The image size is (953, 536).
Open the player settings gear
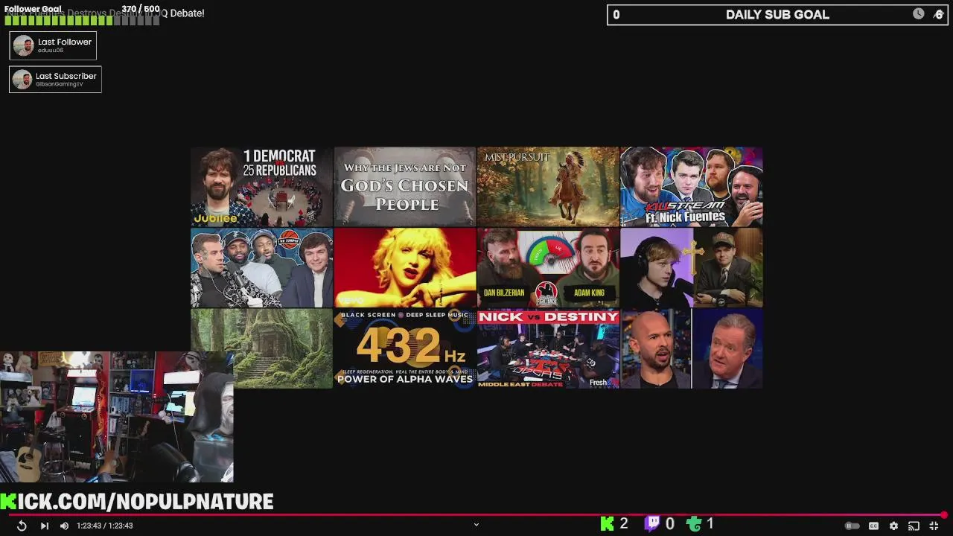click(x=893, y=526)
